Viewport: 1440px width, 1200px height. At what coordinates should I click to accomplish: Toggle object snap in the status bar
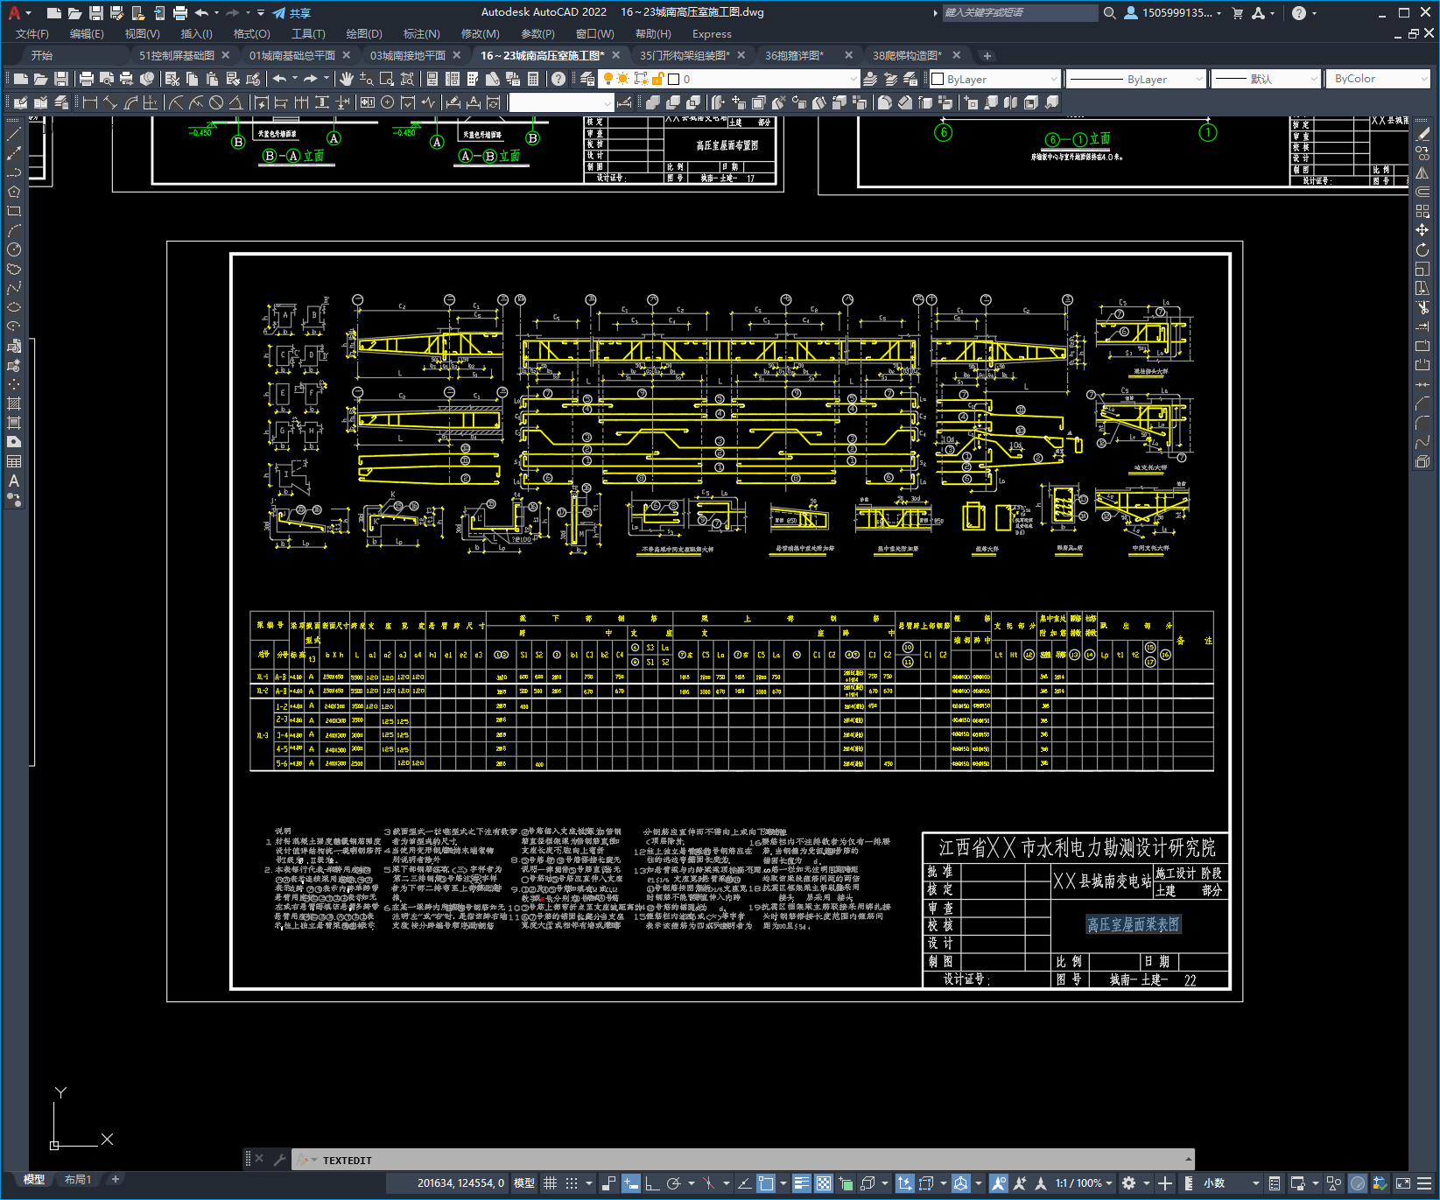tap(766, 1183)
